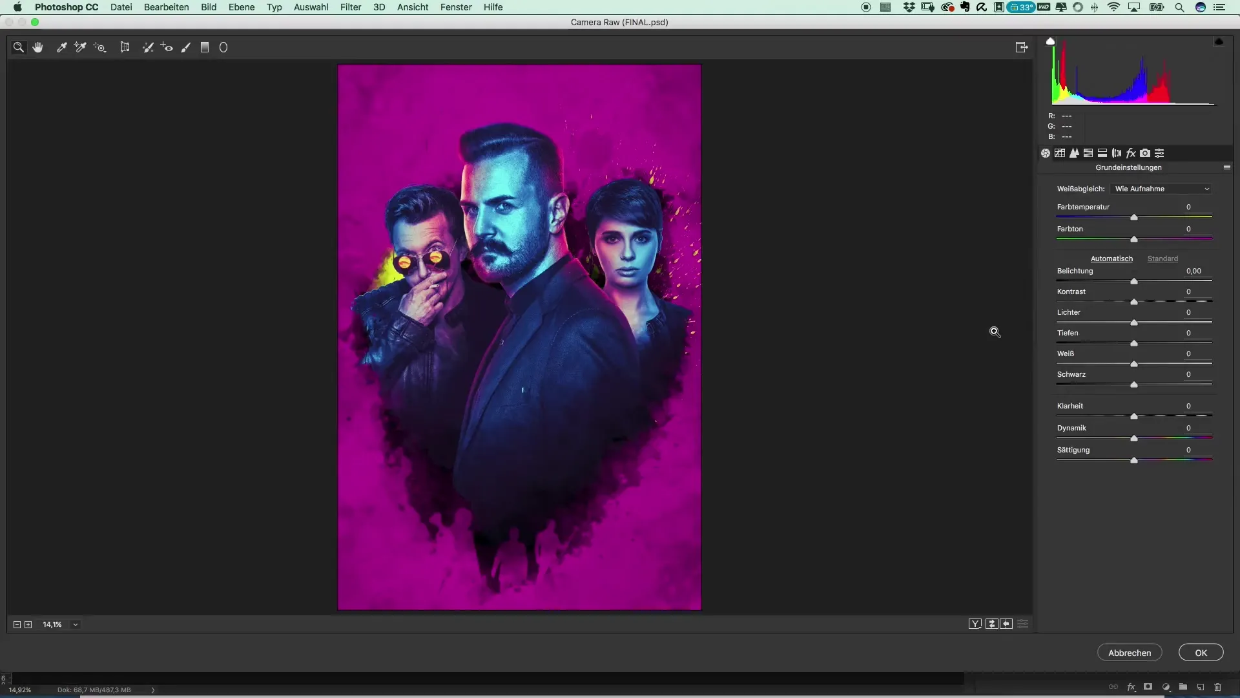Adjust the Belichtung slider
Viewport: 1240px width, 698px height.
1134,281
